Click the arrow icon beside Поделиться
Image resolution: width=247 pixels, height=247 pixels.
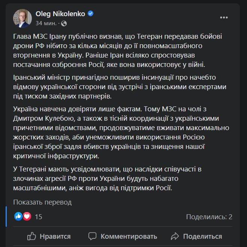pos(174,236)
